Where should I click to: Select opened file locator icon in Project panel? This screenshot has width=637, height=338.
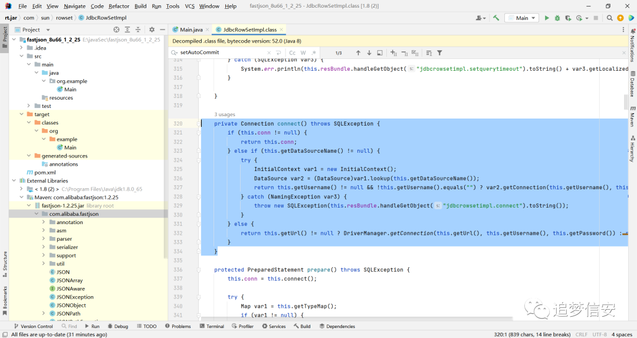click(117, 29)
